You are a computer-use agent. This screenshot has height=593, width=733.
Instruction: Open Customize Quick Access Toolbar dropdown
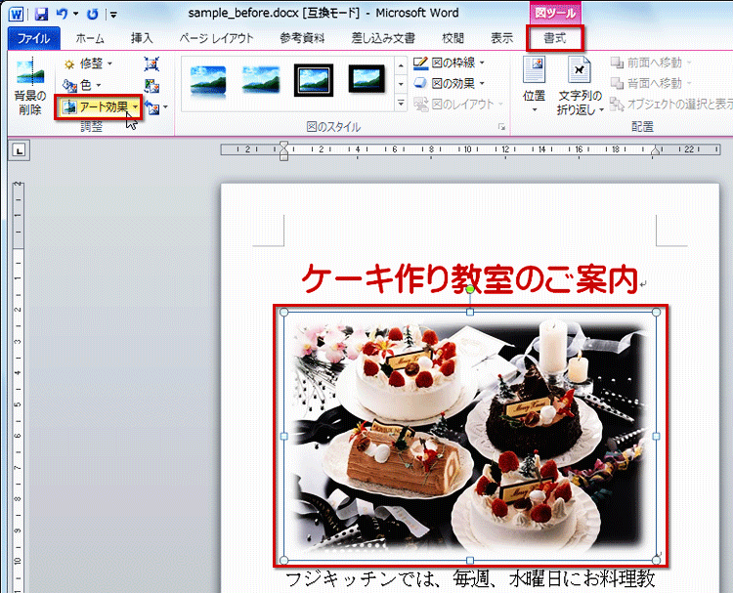(113, 15)
